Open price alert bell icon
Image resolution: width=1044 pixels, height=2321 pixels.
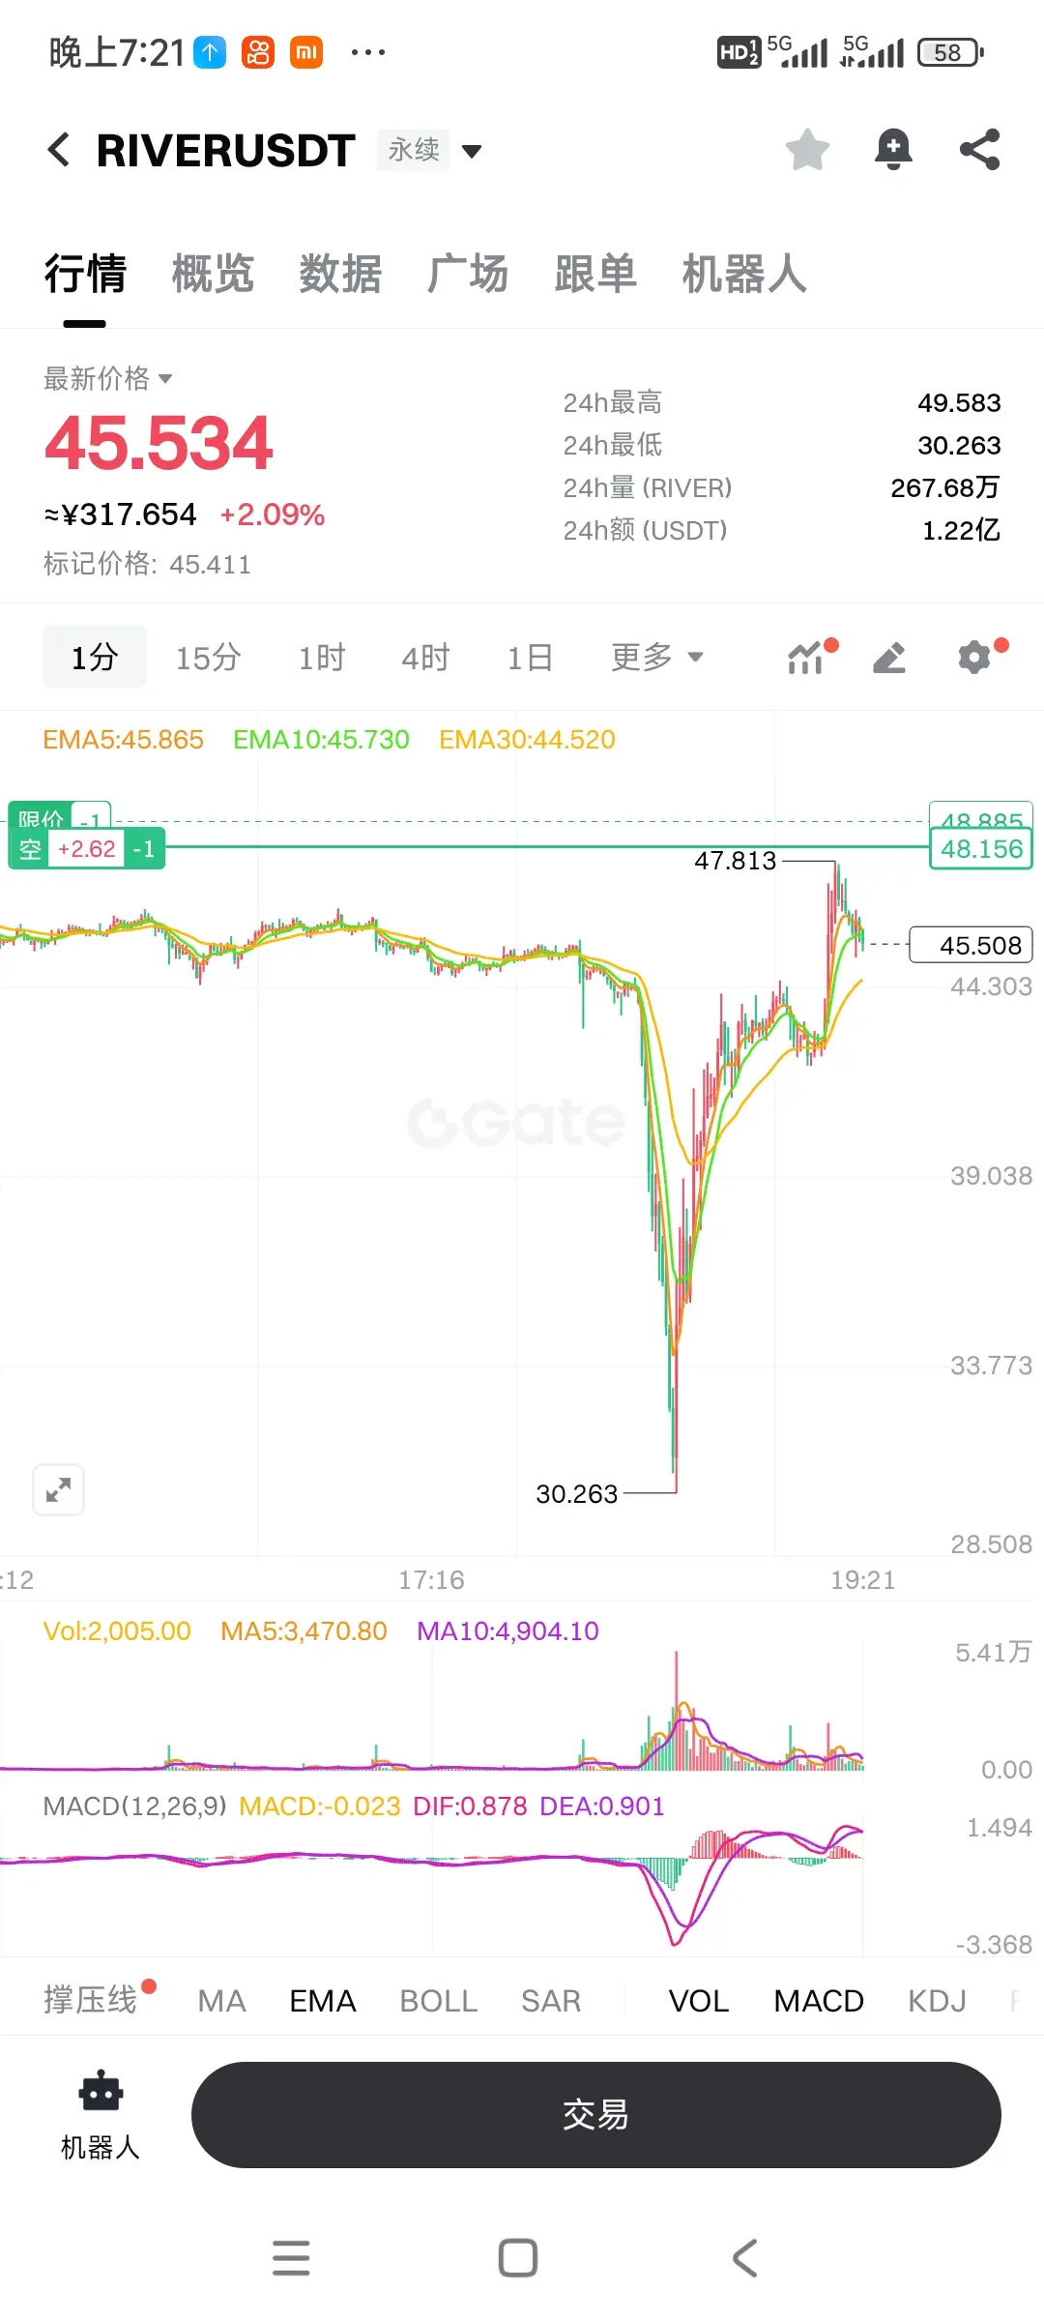coord(893,150)
